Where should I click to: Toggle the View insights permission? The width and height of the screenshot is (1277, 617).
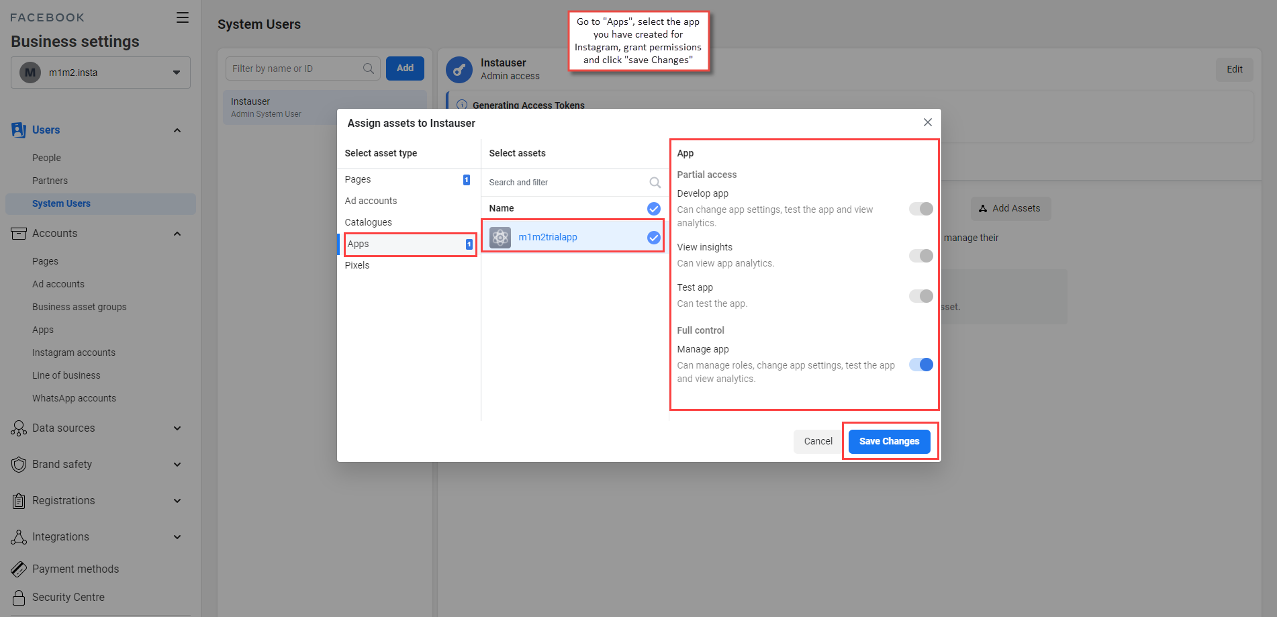pos(921,256)
